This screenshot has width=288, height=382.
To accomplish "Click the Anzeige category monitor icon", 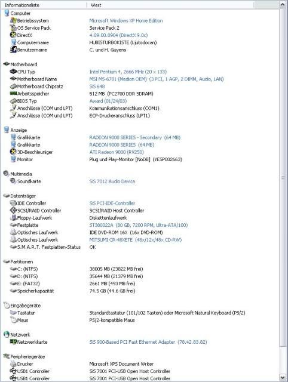I will tap(7, 130).
